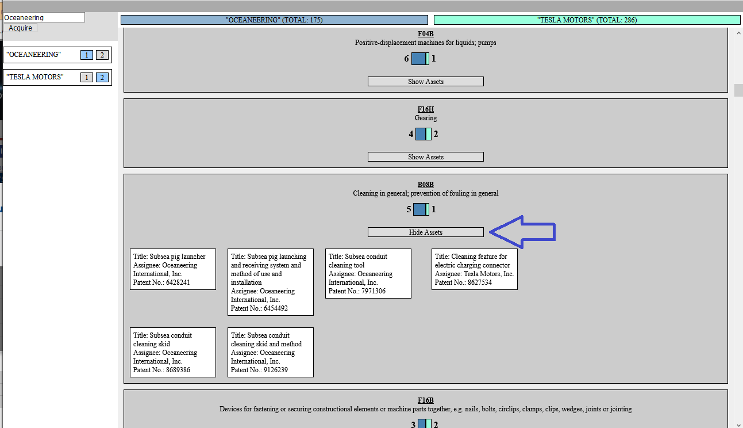This screenshot has width=743, height=428.
Task: Open the Subsea pig launcher patent card
Action: [x=173, y=269]
